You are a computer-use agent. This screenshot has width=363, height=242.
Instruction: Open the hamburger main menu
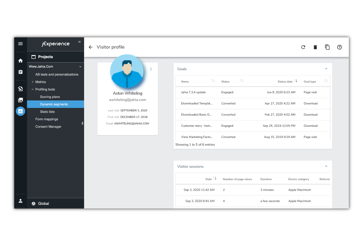point(20,44)
